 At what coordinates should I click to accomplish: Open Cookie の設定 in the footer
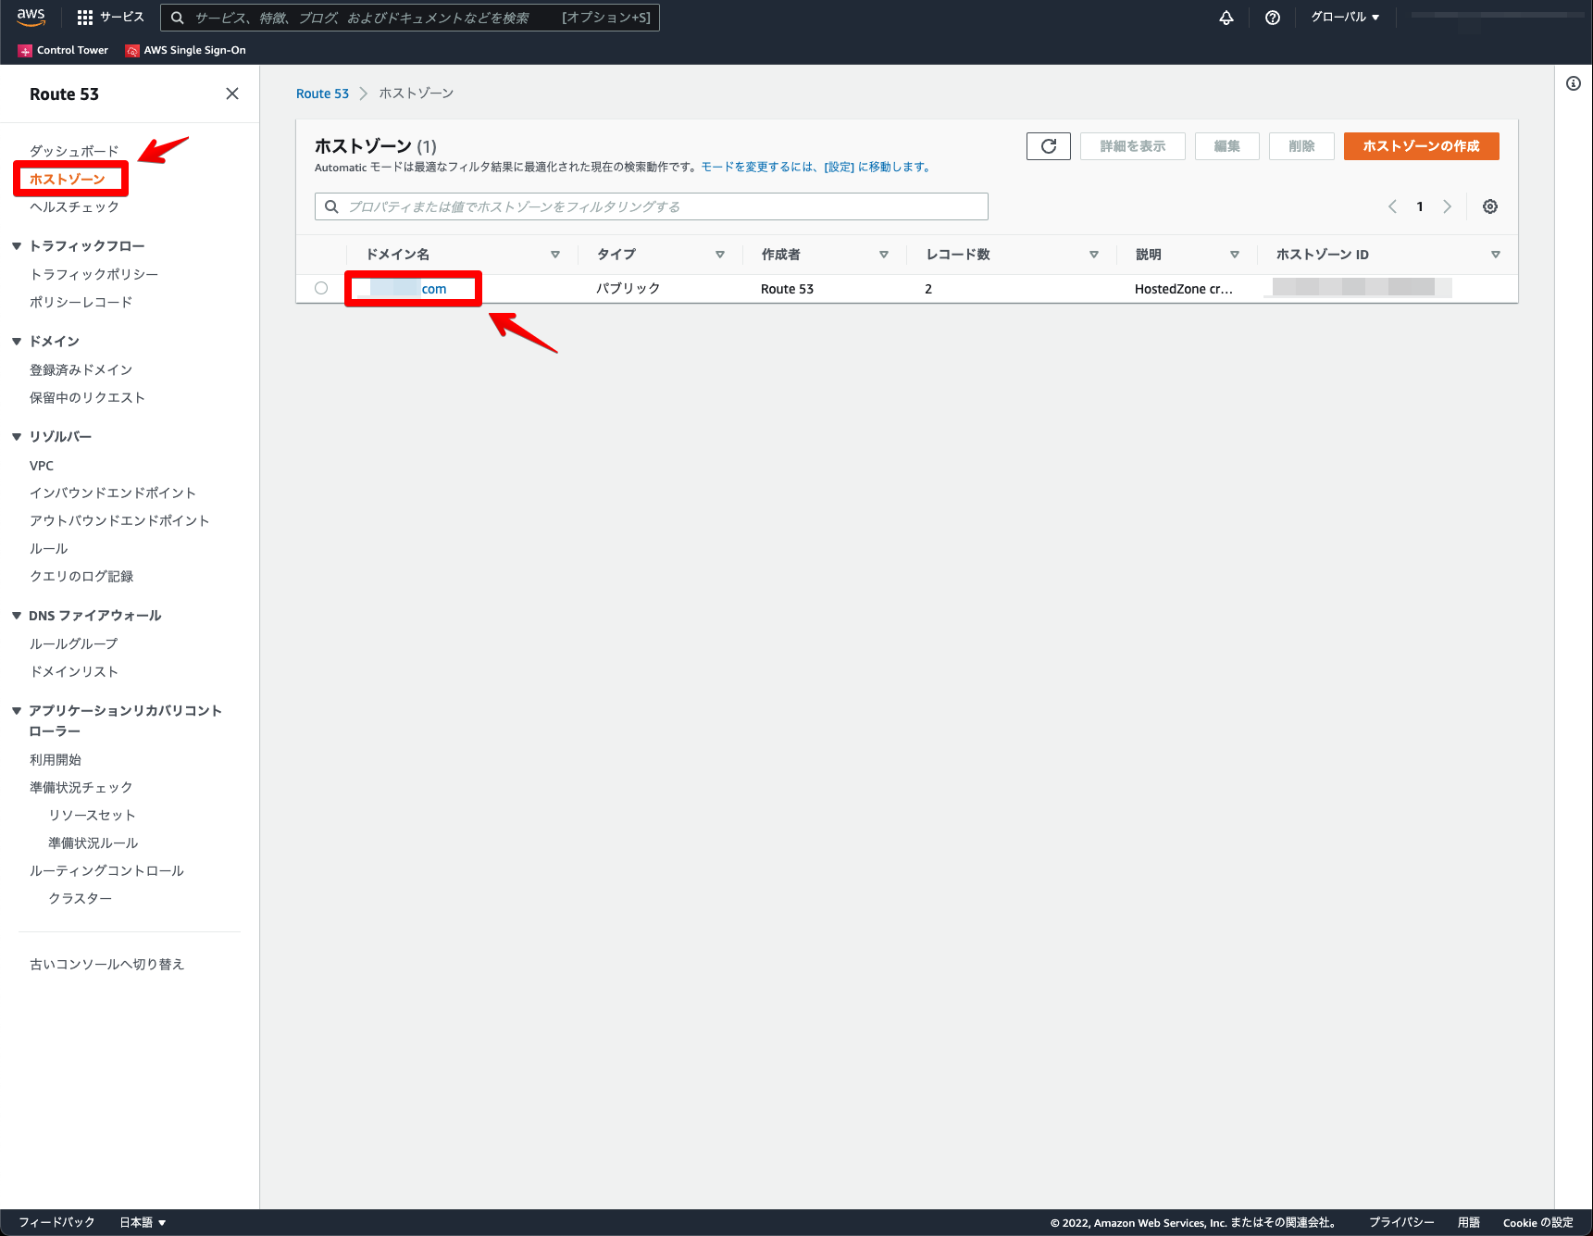pyautogui.click(x=1537, y=1222)
